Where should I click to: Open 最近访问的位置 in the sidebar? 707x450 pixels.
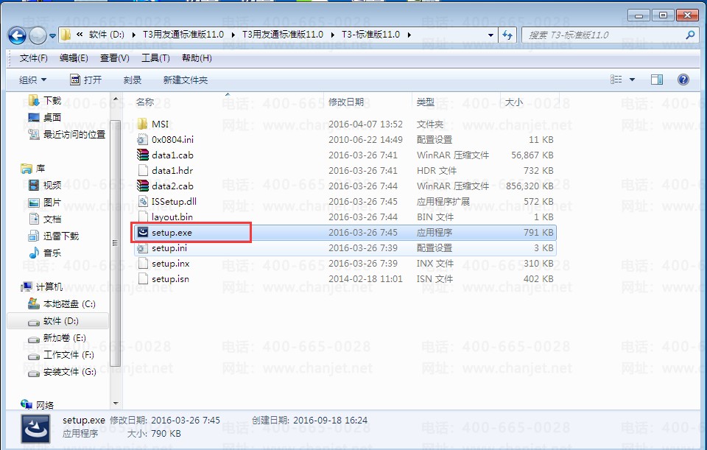(x=74, y=134)
